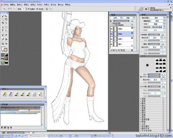Adjust the layer opacity slider
This screenshot has width=173, height=138.
[x=121, y=21]
